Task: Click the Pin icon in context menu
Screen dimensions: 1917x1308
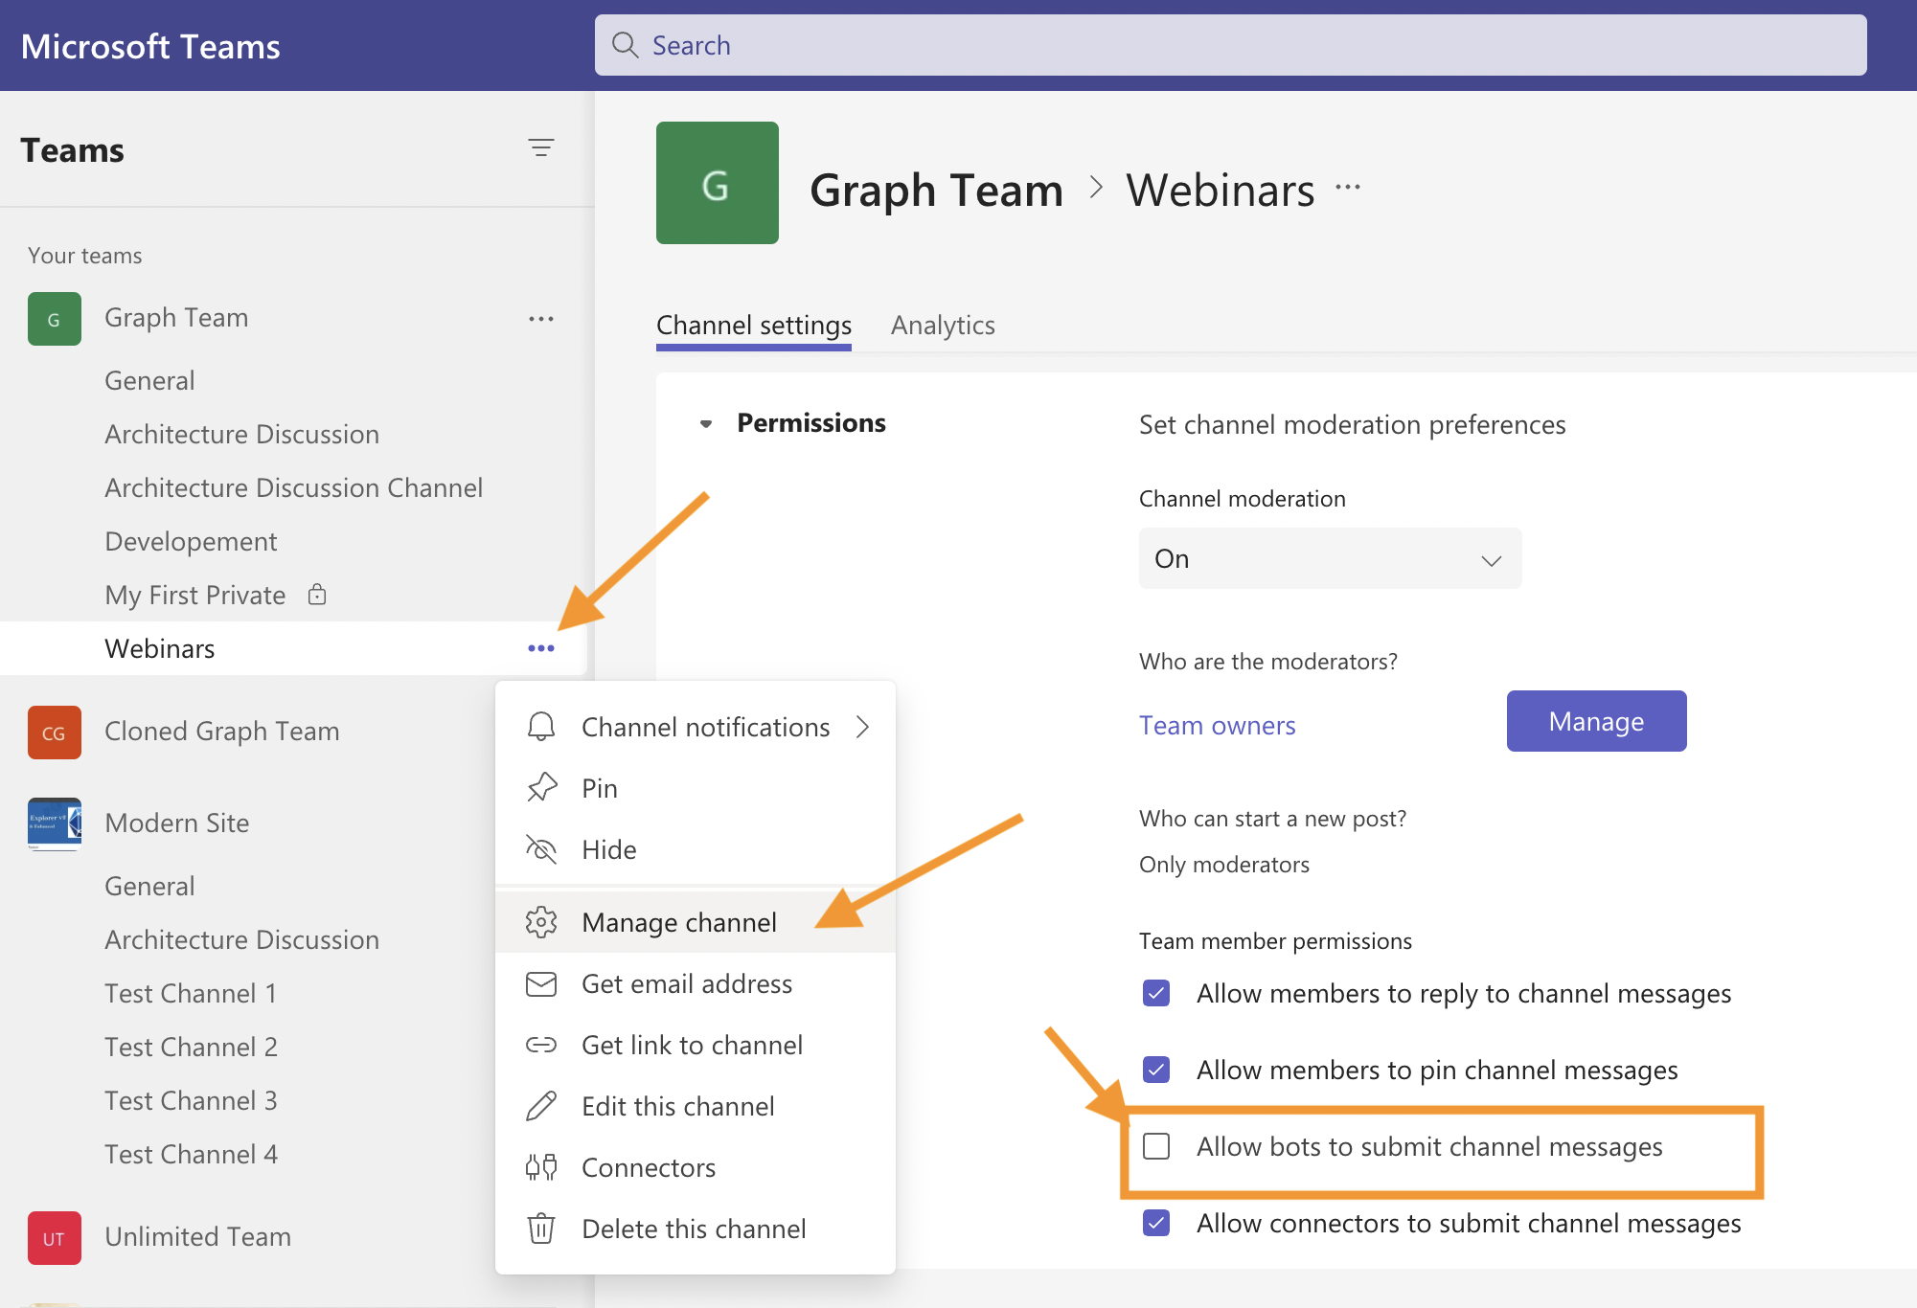Action: [541, 788]
